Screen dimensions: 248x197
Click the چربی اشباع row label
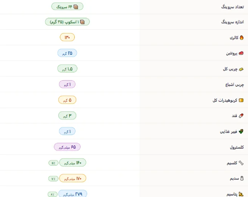235,85
